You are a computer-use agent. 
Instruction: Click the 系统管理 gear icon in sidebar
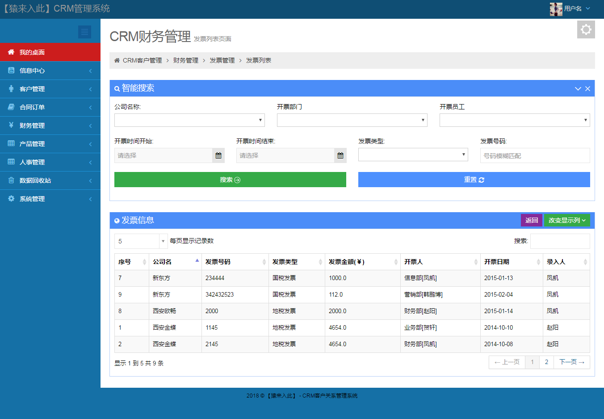click(11, 198)
